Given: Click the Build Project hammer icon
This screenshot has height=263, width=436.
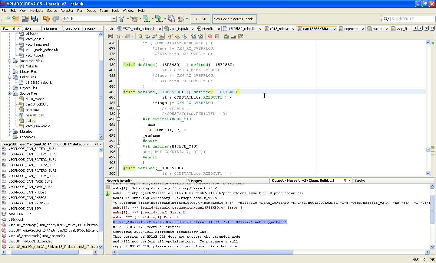Looking at the screenshot, I should (x=122, y=19).
